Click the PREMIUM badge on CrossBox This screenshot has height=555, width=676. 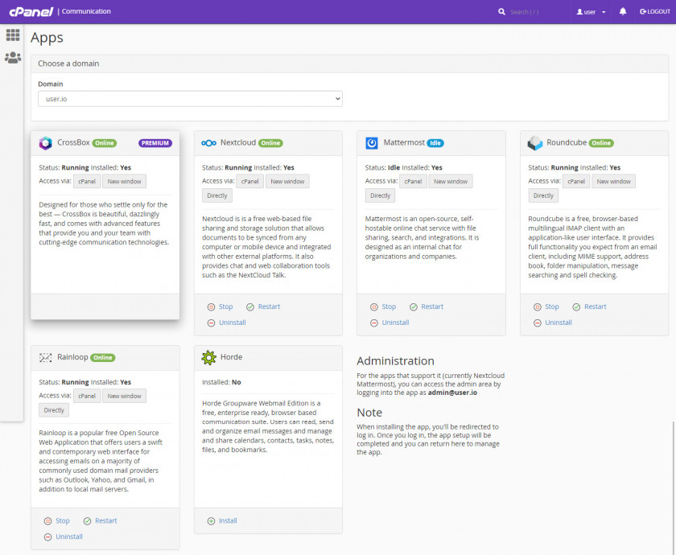155,143
